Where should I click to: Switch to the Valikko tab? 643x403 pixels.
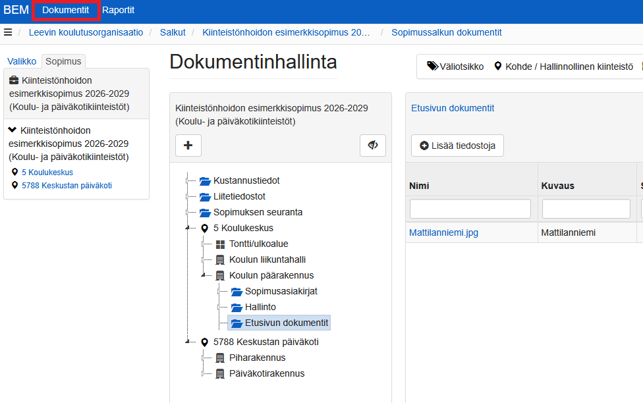pos(22,61)
